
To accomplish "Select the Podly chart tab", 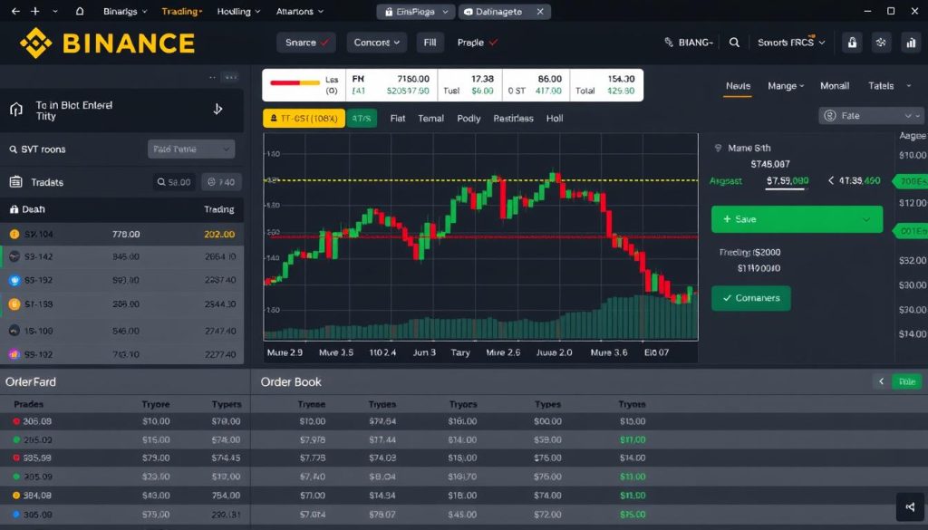I will (x=469, y=119).
